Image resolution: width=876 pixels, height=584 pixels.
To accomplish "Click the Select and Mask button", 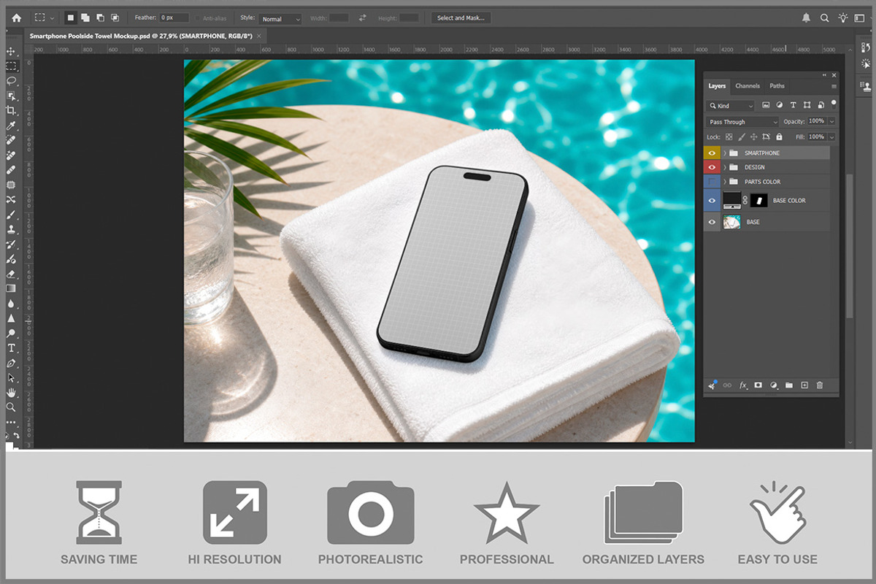I will (460, 18).
